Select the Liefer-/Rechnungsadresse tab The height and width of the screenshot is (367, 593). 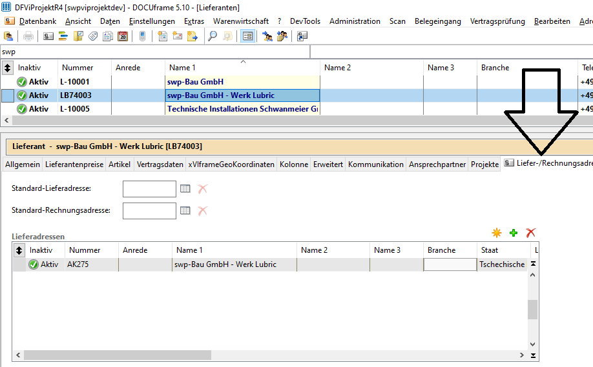(x=548, y=163)
